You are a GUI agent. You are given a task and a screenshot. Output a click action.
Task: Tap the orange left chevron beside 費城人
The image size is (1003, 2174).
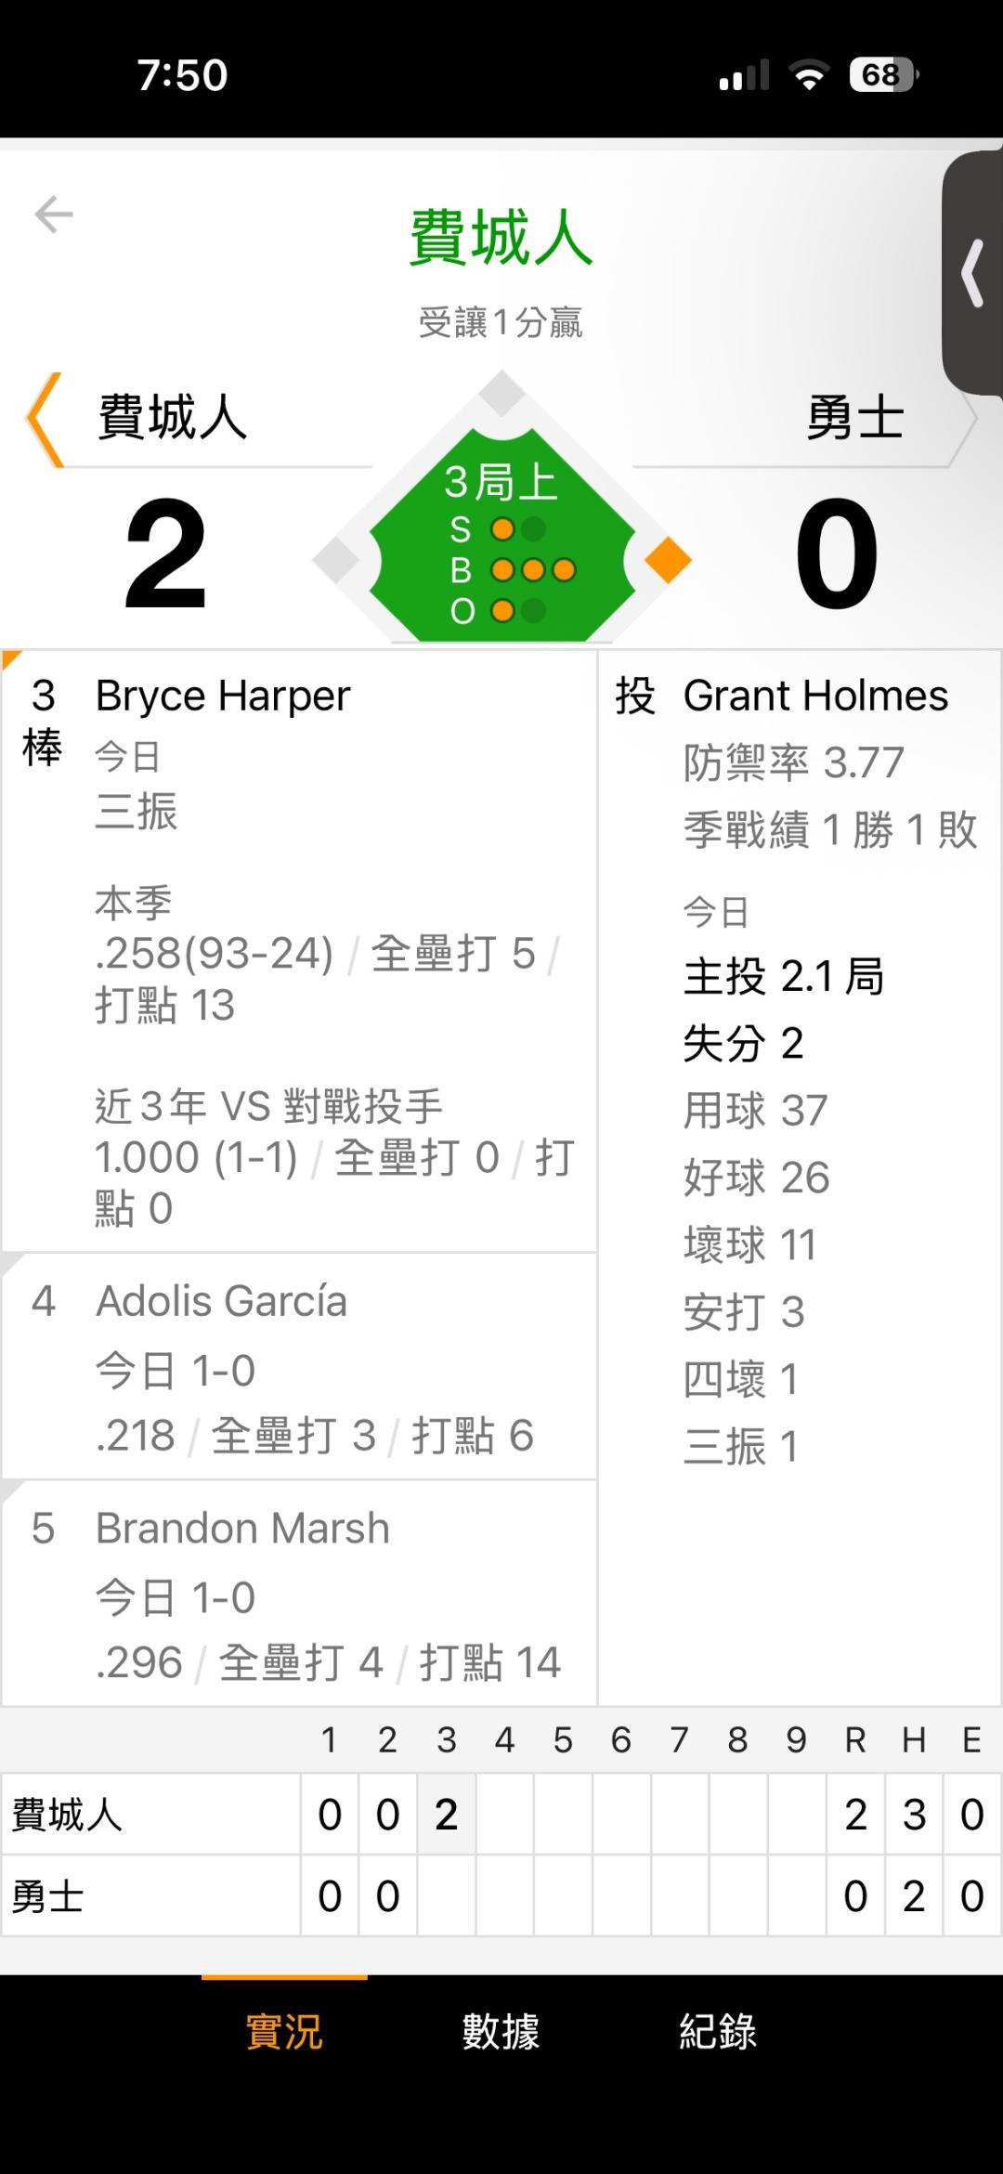point(45,419)
